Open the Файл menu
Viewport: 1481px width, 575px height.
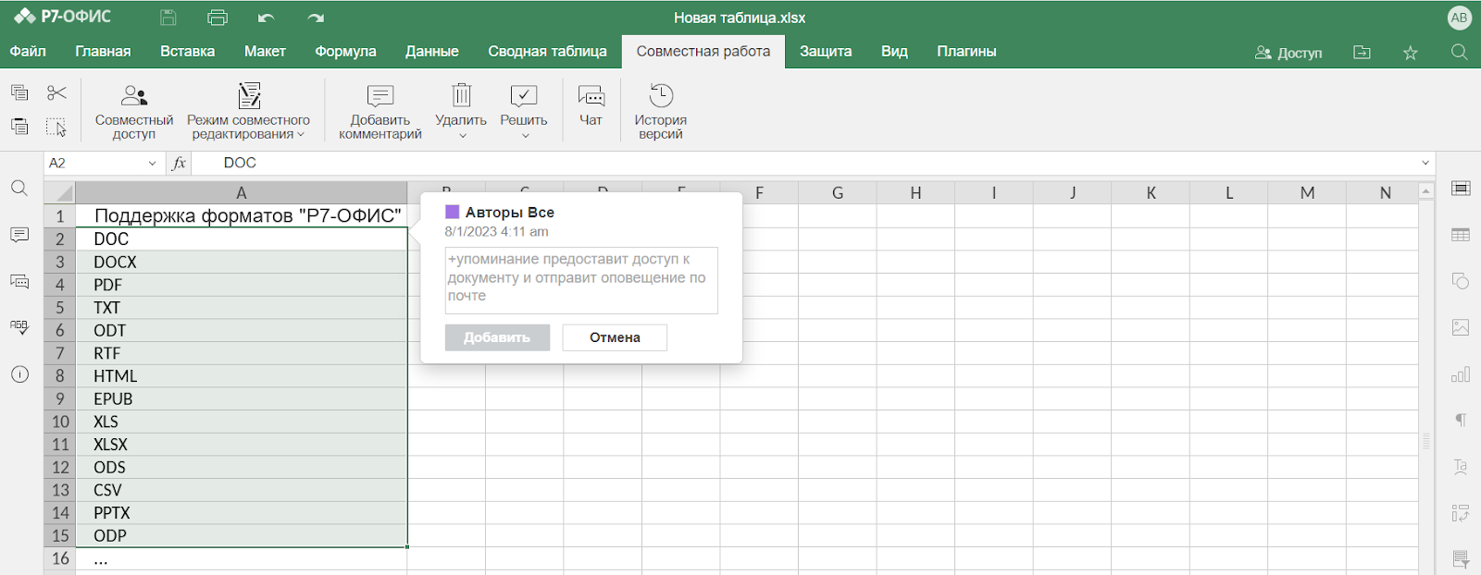pos(28,52)
